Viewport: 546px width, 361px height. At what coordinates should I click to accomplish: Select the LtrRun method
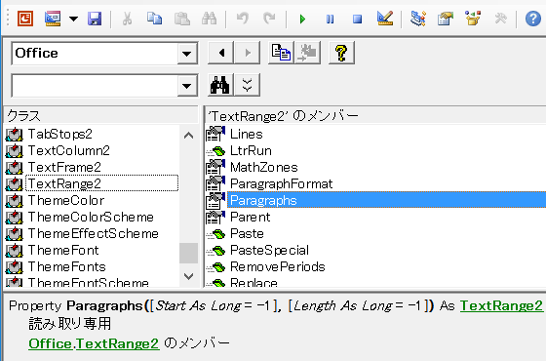point(251,150)
